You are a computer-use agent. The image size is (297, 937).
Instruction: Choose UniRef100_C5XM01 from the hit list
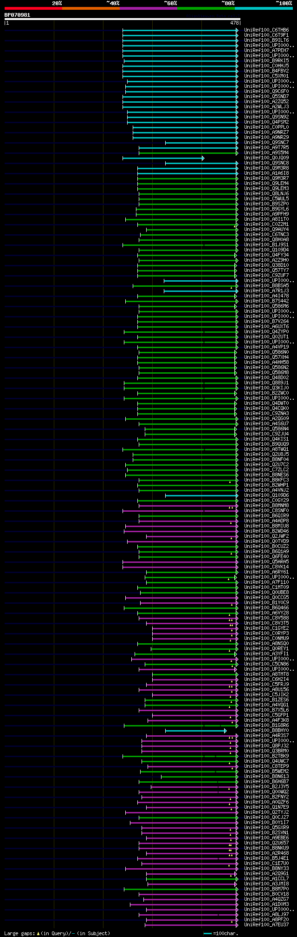point(266,76)
